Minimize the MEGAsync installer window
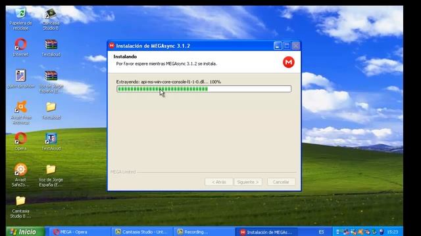Image resolution: width=421 pixels, height=236 pixels. click(x=278, y=46)
